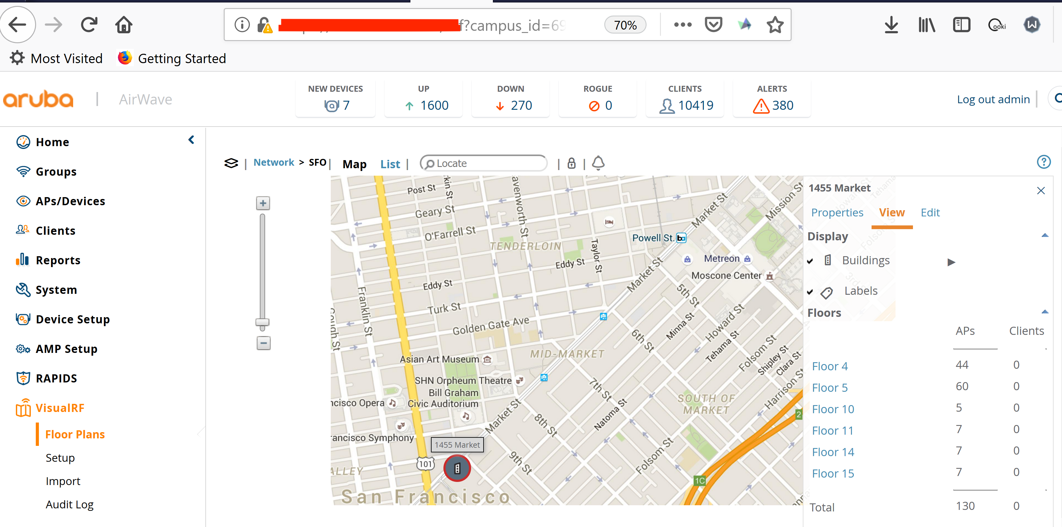Screen dimensions: 1062x527
Task: Zoom in with the map plus button
Action: point(263,203)
